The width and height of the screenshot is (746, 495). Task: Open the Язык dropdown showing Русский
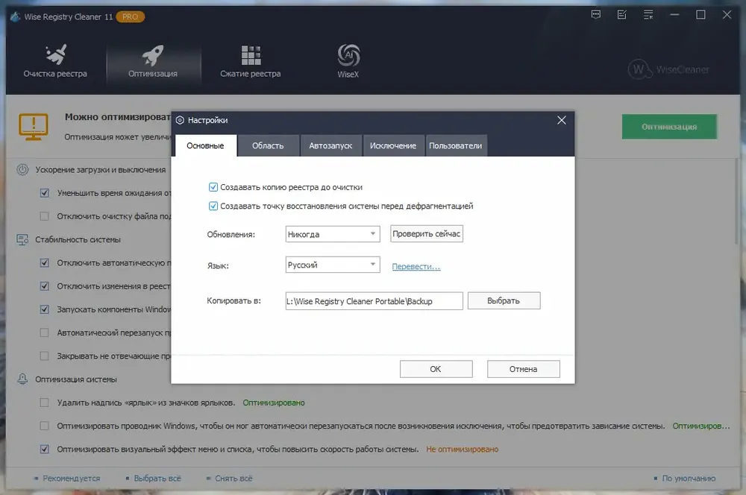[333, 265]
